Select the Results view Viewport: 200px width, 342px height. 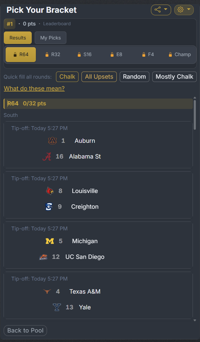[x=17, y=38]
